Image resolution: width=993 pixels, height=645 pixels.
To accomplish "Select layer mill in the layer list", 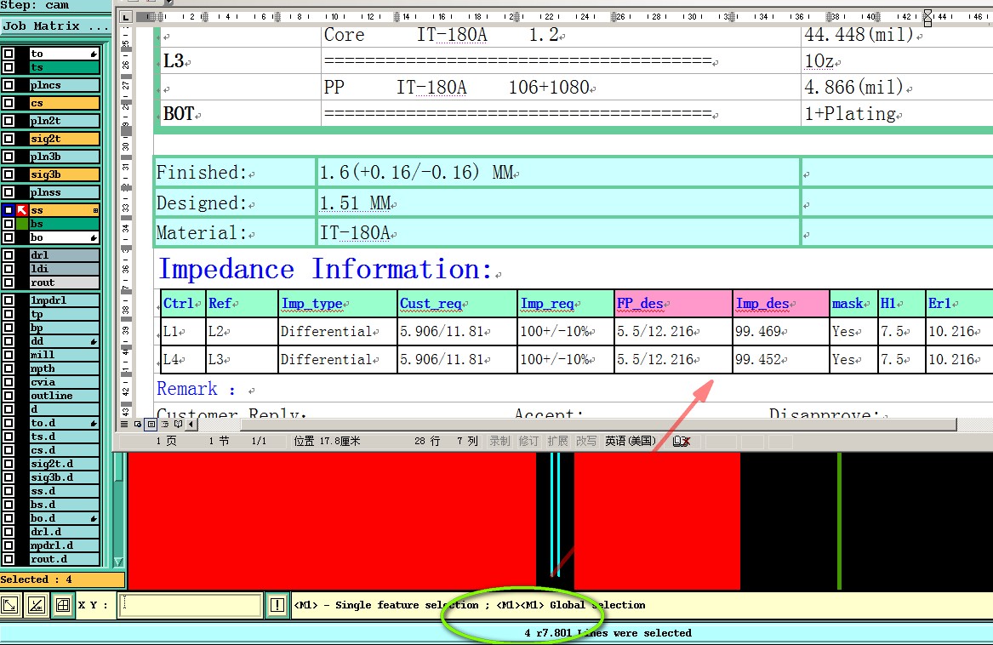I will pyautogui.click(x=64, y=355).
